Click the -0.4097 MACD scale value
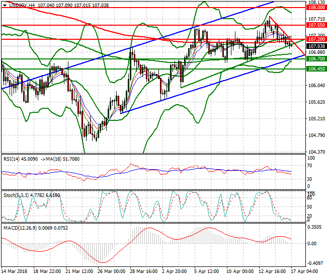This screenshot has height=277, width=327. point(314,263)
